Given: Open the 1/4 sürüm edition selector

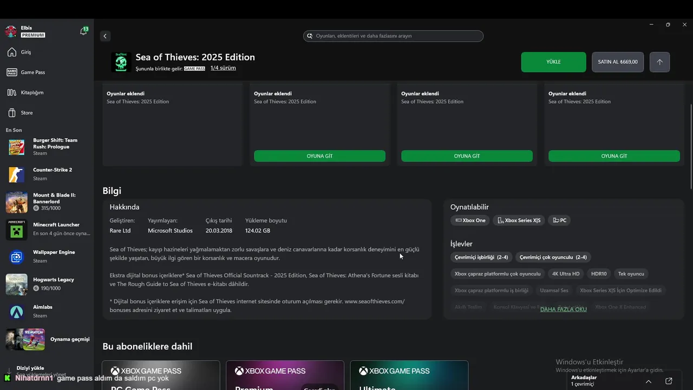Looking at the screenshot, I should [223, 68].
